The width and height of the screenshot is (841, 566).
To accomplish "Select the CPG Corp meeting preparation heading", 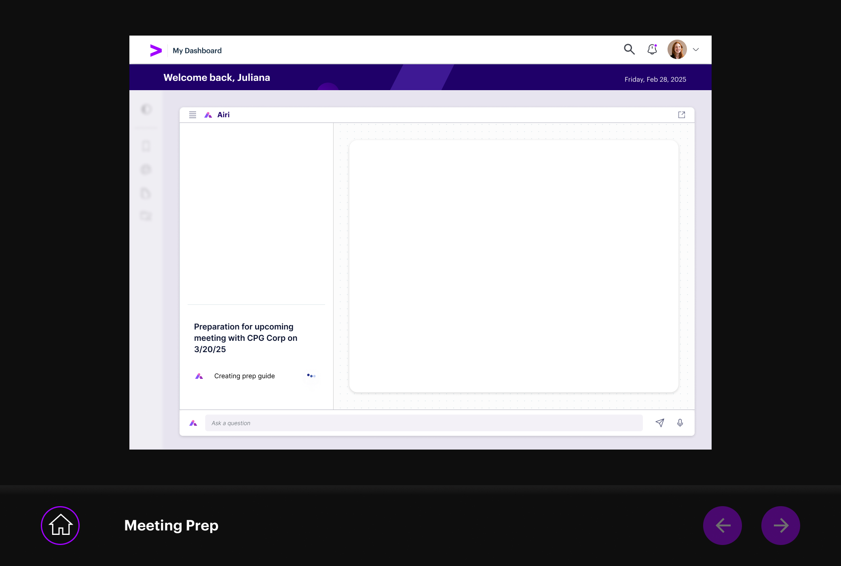I will pyautogui.click(x=245, y=338).
